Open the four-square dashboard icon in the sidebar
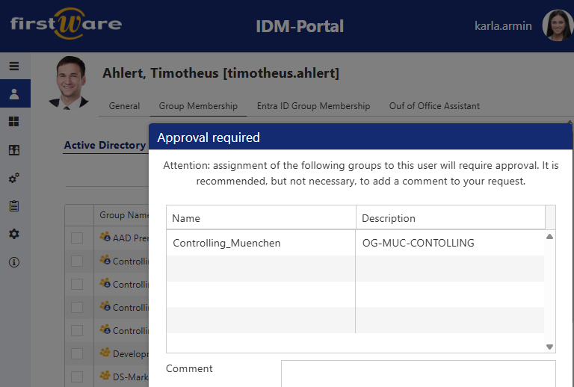 coord(14,122)
